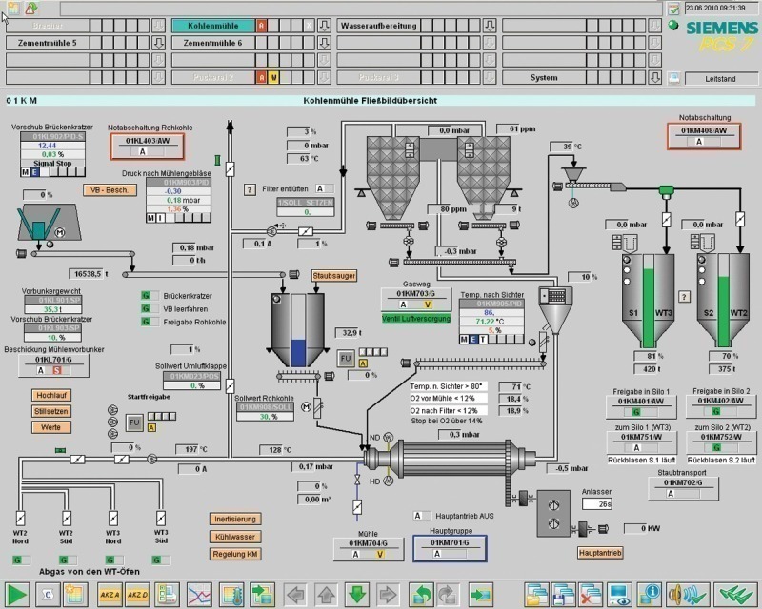Viewport: 762px width, 609px height.
Task: Toggle the VB leerfahren G indicator
Action: [x=146, y=308]
